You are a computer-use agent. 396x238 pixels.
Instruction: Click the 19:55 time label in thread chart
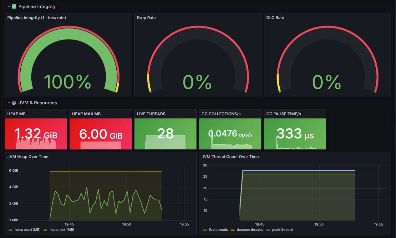(378, 224)
